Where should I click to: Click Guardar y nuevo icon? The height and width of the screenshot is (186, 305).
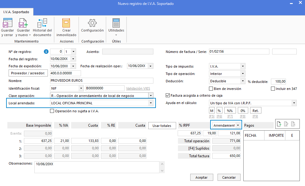(x=23, y=23)
